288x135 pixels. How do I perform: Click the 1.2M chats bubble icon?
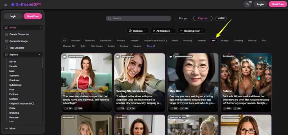[181, 108]
